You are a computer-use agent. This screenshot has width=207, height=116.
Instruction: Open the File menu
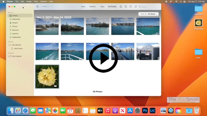click(x=17, y=2)
